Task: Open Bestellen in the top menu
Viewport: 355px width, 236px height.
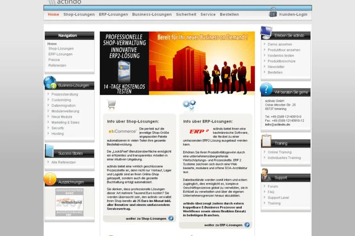Action: click(x=229, y=14)
